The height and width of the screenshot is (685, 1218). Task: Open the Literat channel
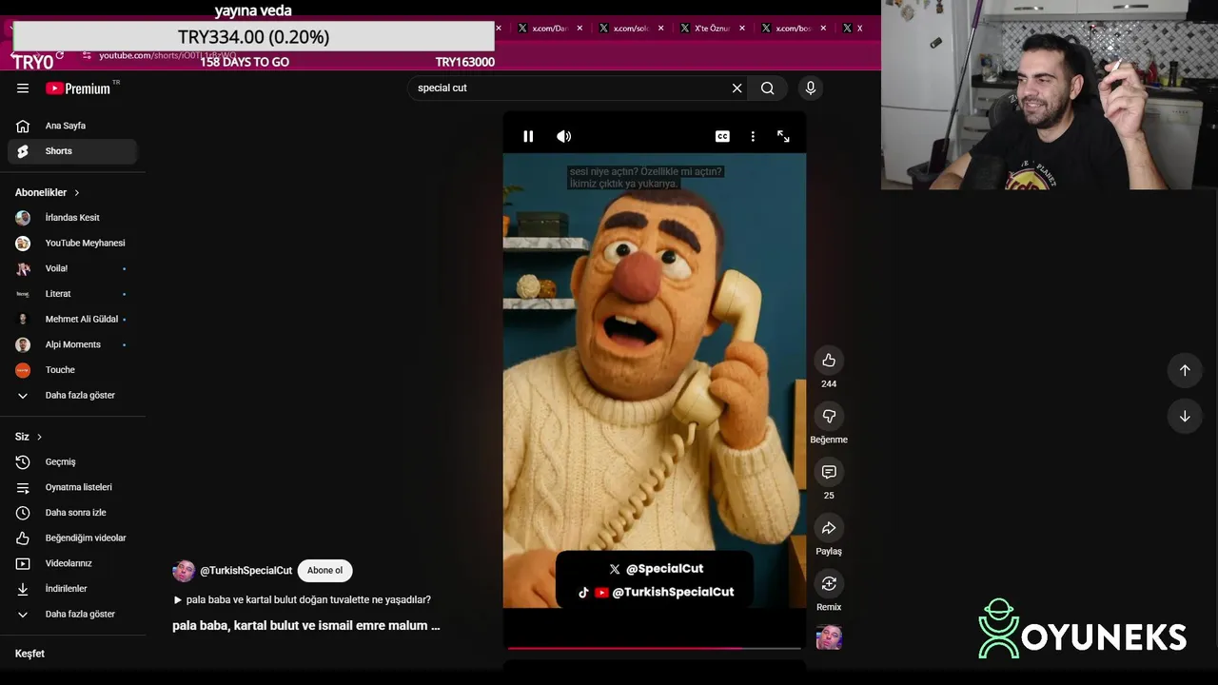click(72, 294)
